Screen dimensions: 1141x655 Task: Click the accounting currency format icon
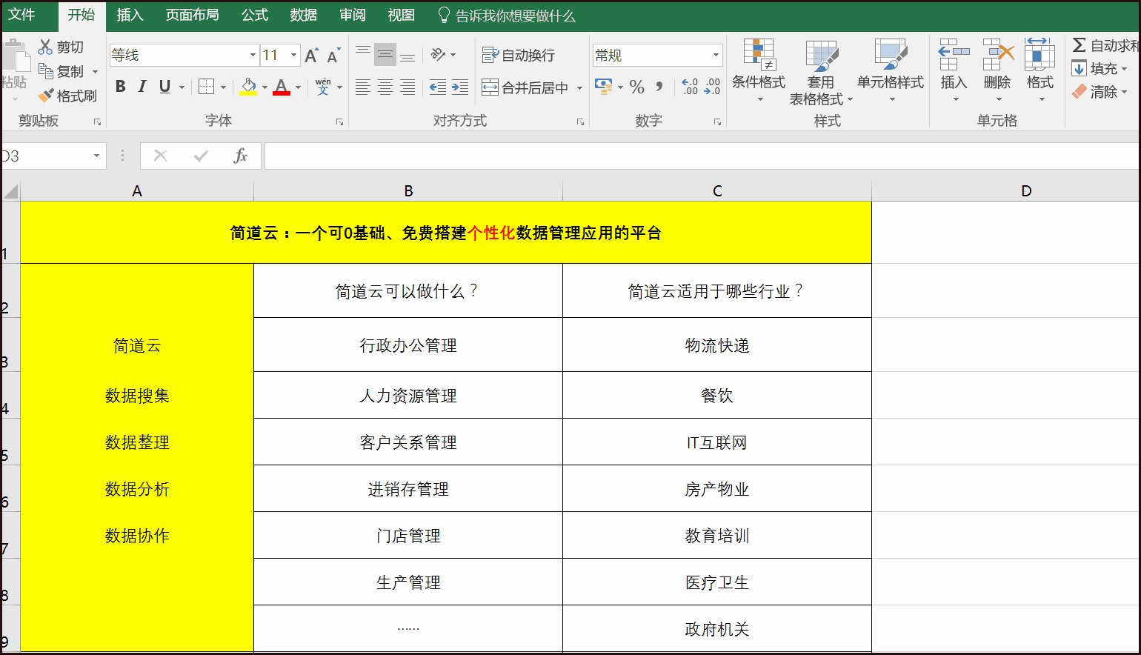(x=604, y=87)
